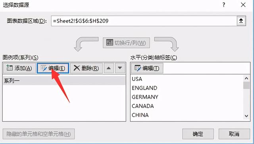Select the USA axis label

pos(137,79)
